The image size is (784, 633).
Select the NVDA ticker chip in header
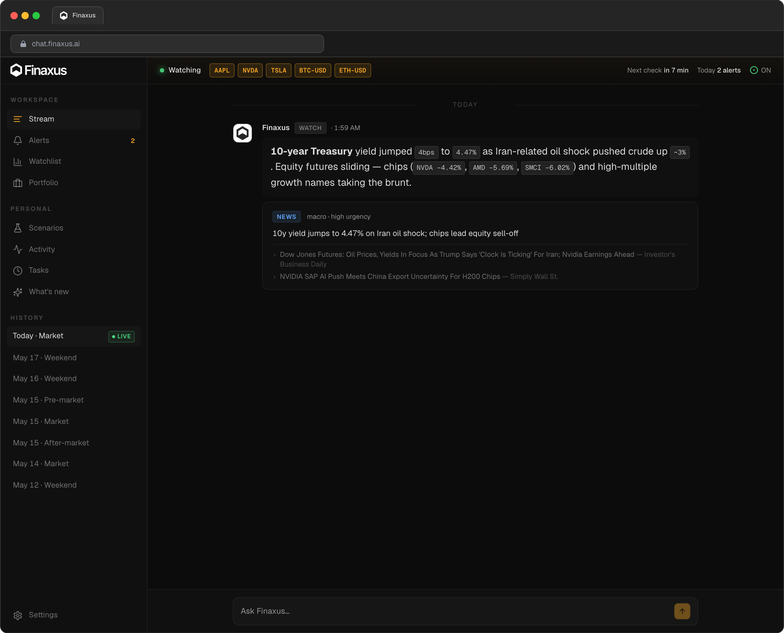click(250, 70)
